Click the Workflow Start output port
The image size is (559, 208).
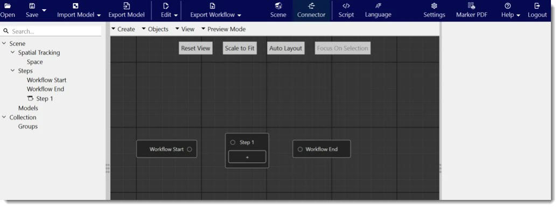pos(190,149)
